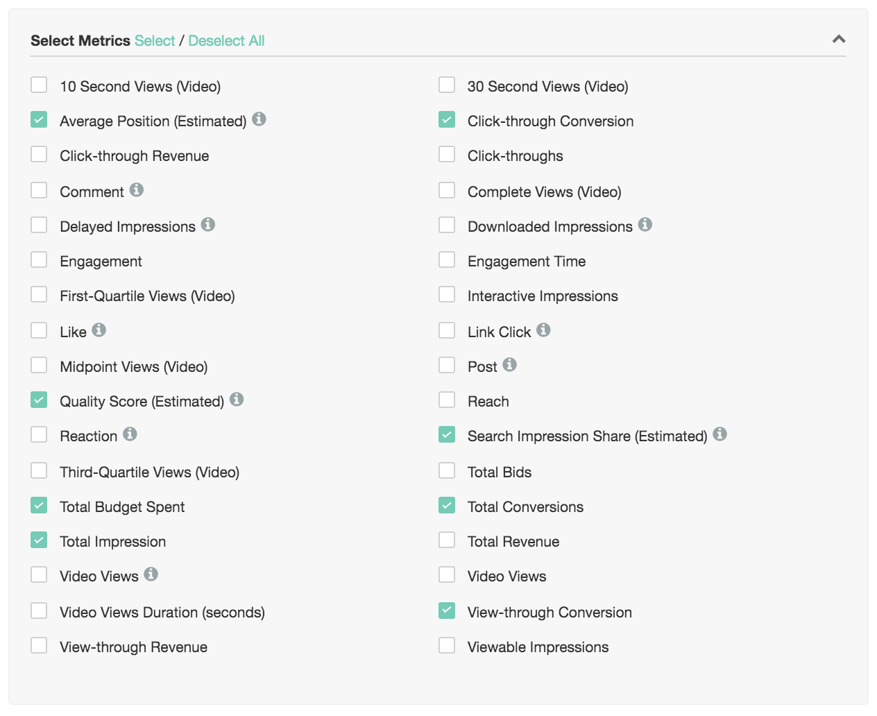The image size is (877, 716).
Task: Check the Total Revenue checkbox
Action: coord(447,540)
